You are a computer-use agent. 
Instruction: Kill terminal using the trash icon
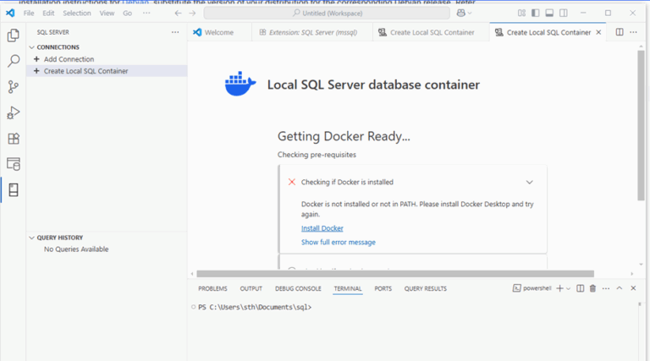point(592,288)
